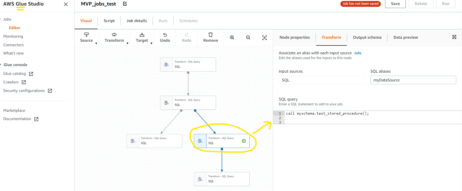462x191 pixels.
Task: Open the Schedules tab
Action: click(188, 21)
